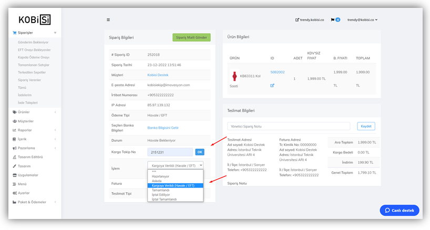Viewport: 430px width, 230px height.
Task: Click the Kargo Takip No input field
Action: pyautogui.click(x=170, y=152)
